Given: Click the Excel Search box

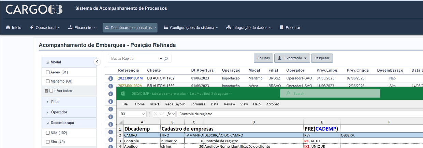Looking at the screenshot, I should point(330,93).
